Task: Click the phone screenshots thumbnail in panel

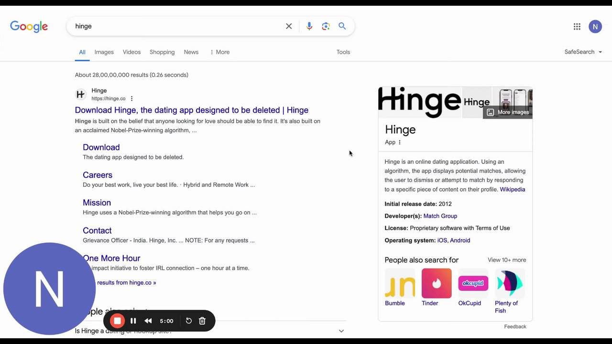Action: pyautogui.click(x=512, y=102)
